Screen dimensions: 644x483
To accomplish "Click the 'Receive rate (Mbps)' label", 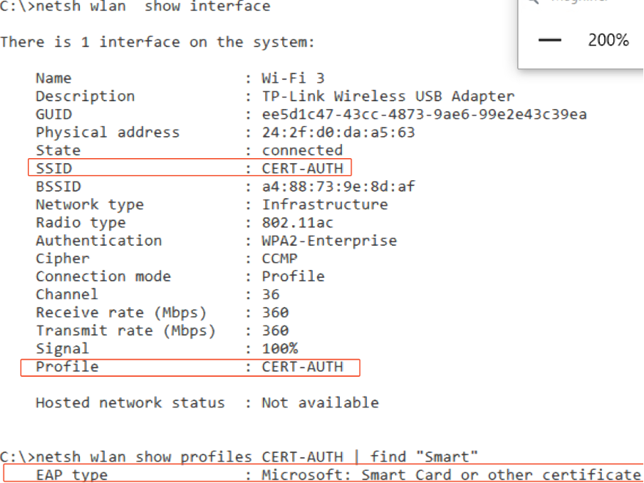I will 122,313.
